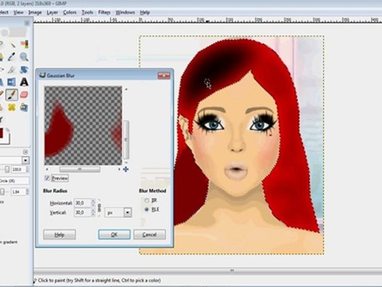Open the toolbox panel menu icon

27,23
